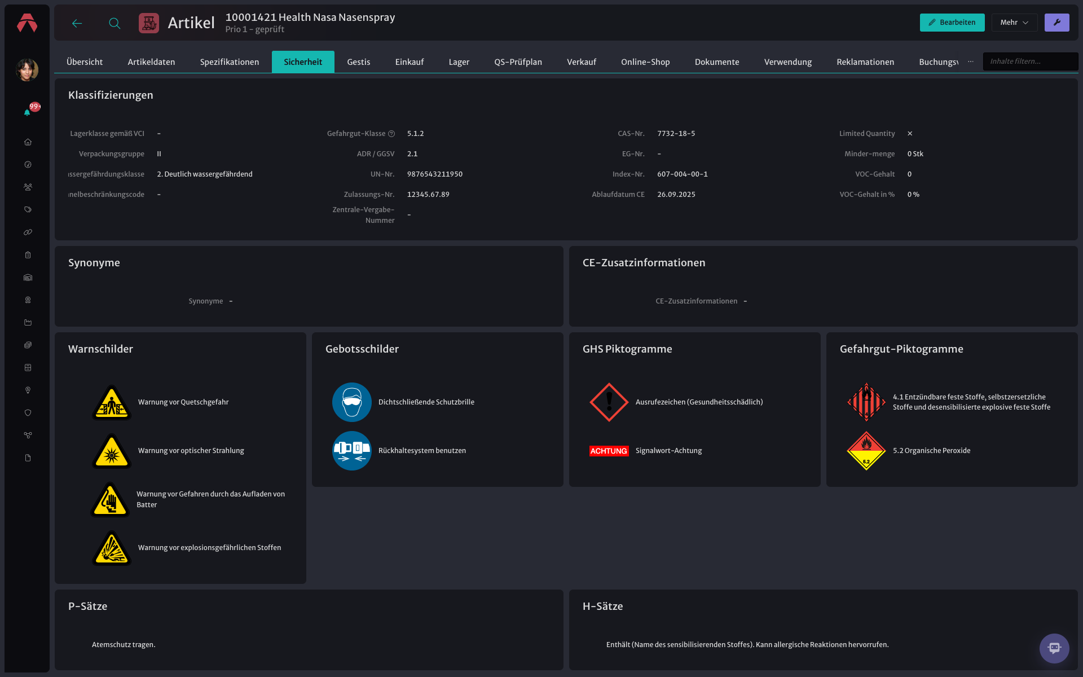Expand the Mehr dropdown menu
This screenshot has height=677, width=1083.
[x=1014, y=23]
